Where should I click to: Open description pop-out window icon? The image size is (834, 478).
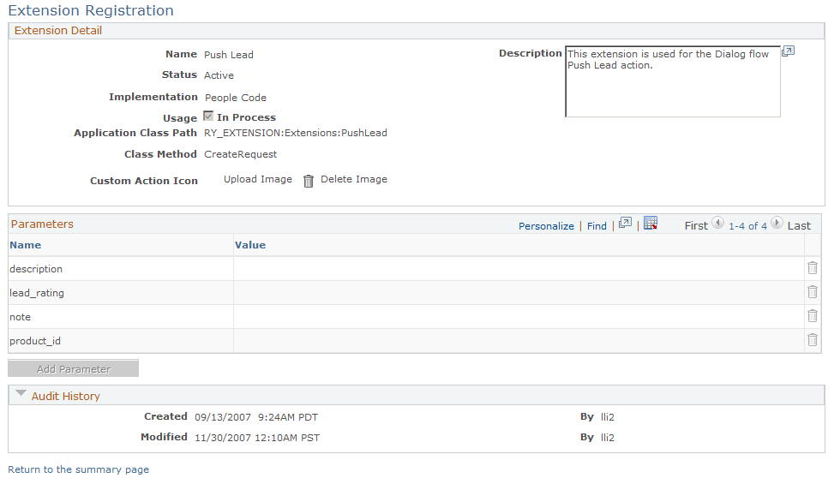click(788, 51)
